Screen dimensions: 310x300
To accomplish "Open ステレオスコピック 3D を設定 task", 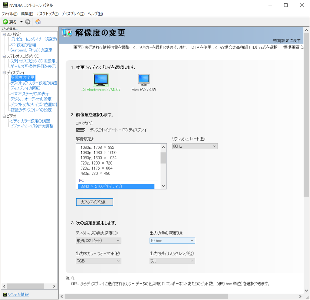I will tap(34, 61).
